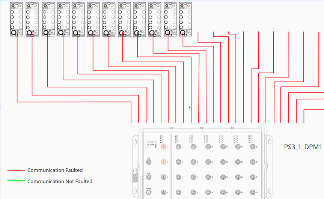Select the ACA connector on DPM
This screenshot has width=324, height=199.
tap(149, 177)
